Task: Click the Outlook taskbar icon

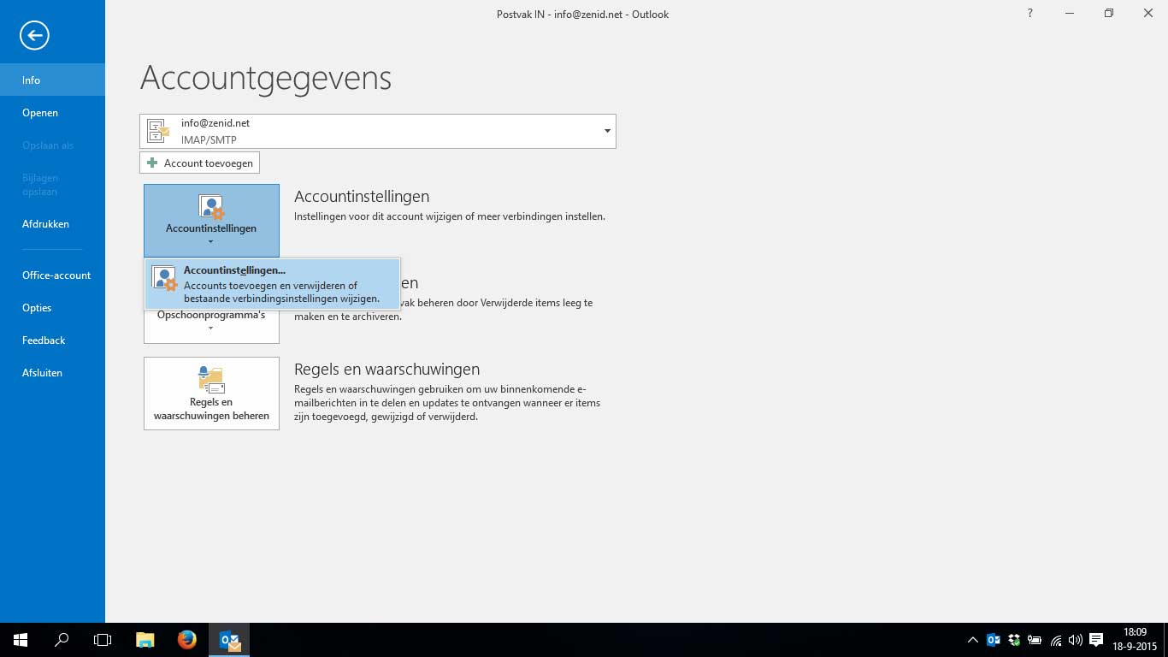Action: pyautogui.click(x=229, y=640)
